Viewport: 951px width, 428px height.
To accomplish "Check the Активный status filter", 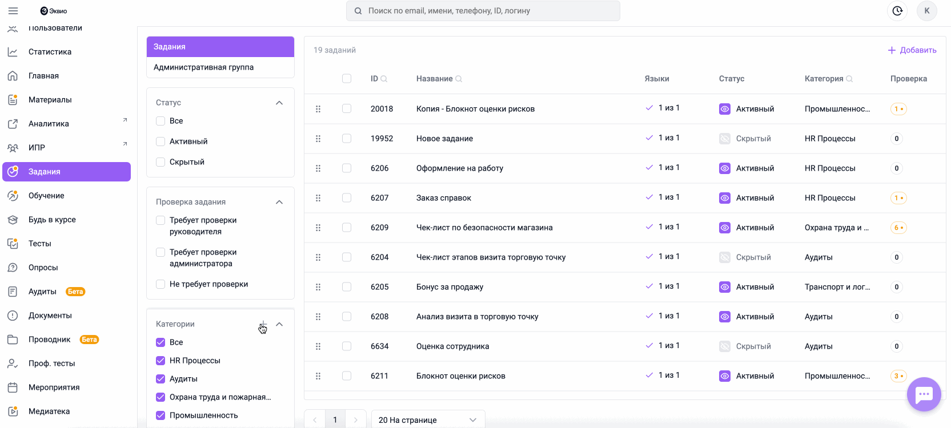I will coord(160,142).
